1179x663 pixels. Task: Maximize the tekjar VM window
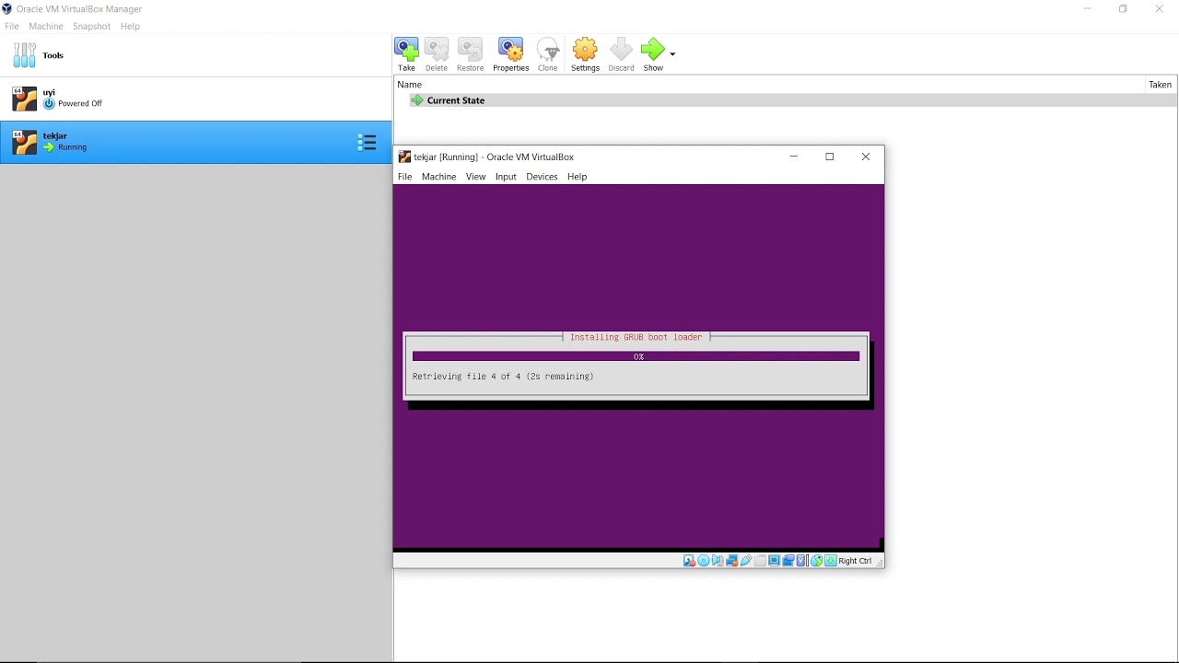tap(830, 157)
